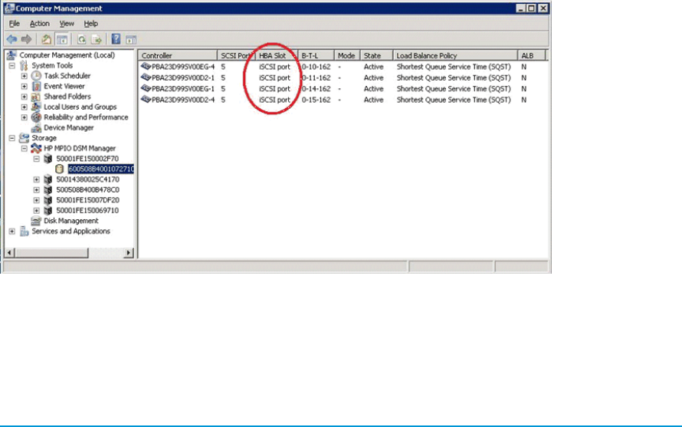Screen dimensions: 682x427
Task: Click the HP MPIO DSM Manager icon
Action: pos(36,149)
